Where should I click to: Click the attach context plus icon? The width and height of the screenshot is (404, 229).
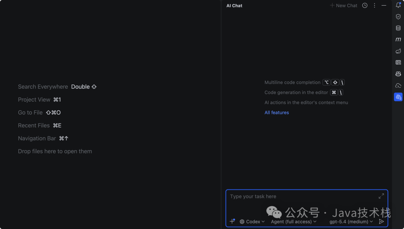[232, 221]
